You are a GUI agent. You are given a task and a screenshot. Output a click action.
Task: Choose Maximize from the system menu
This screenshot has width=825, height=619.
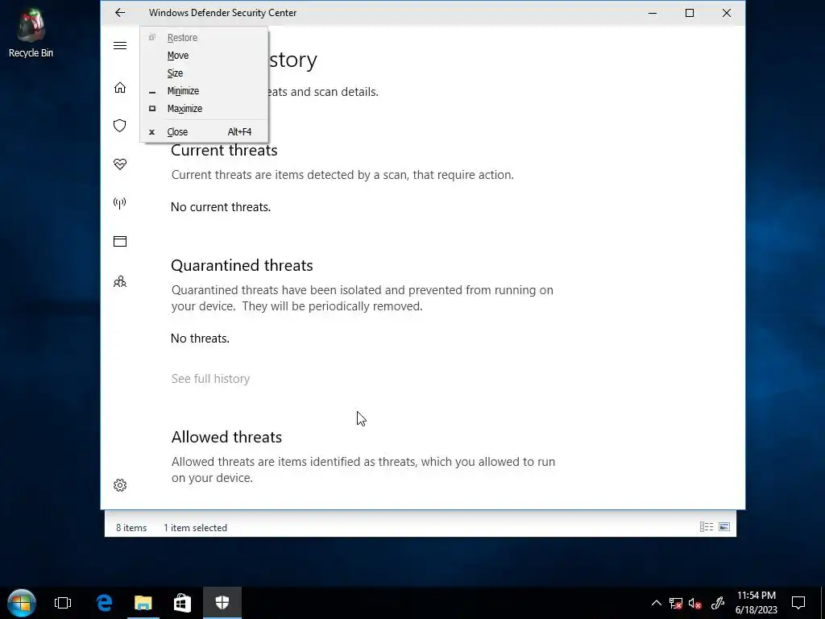(204, 109)
